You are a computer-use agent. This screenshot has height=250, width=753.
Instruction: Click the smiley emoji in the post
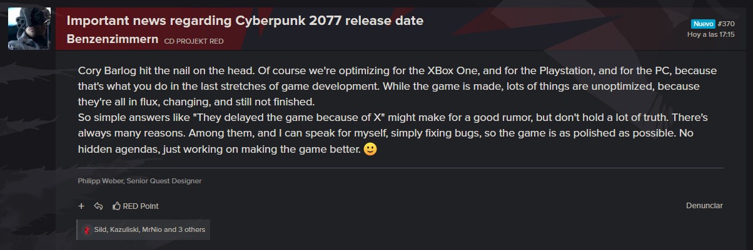tap(370, 150)
